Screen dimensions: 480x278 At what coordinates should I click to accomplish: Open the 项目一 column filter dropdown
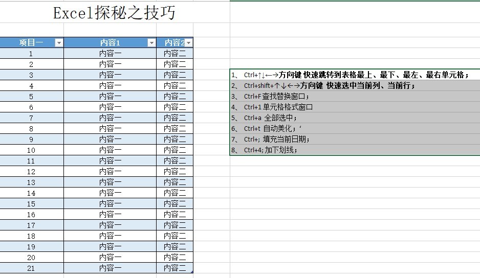click(x=59, y=43)
